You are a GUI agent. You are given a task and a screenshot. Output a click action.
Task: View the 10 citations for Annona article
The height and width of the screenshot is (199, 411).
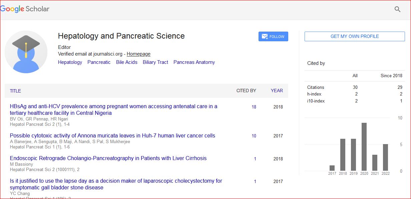coord(254,136)
